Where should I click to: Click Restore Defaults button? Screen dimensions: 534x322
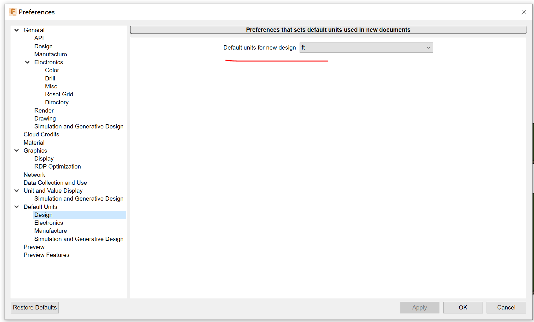[35, 307]
